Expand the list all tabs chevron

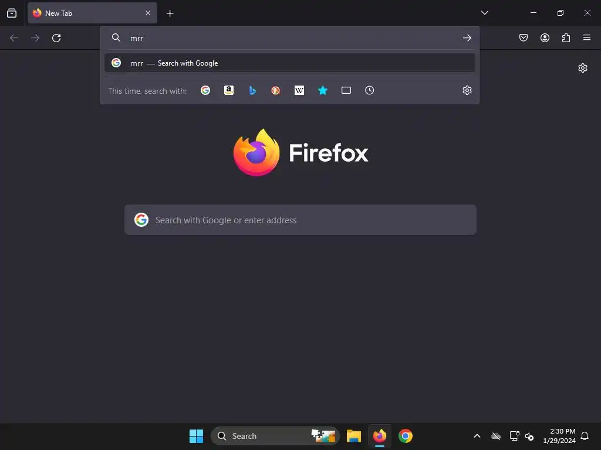click(484, 13)
